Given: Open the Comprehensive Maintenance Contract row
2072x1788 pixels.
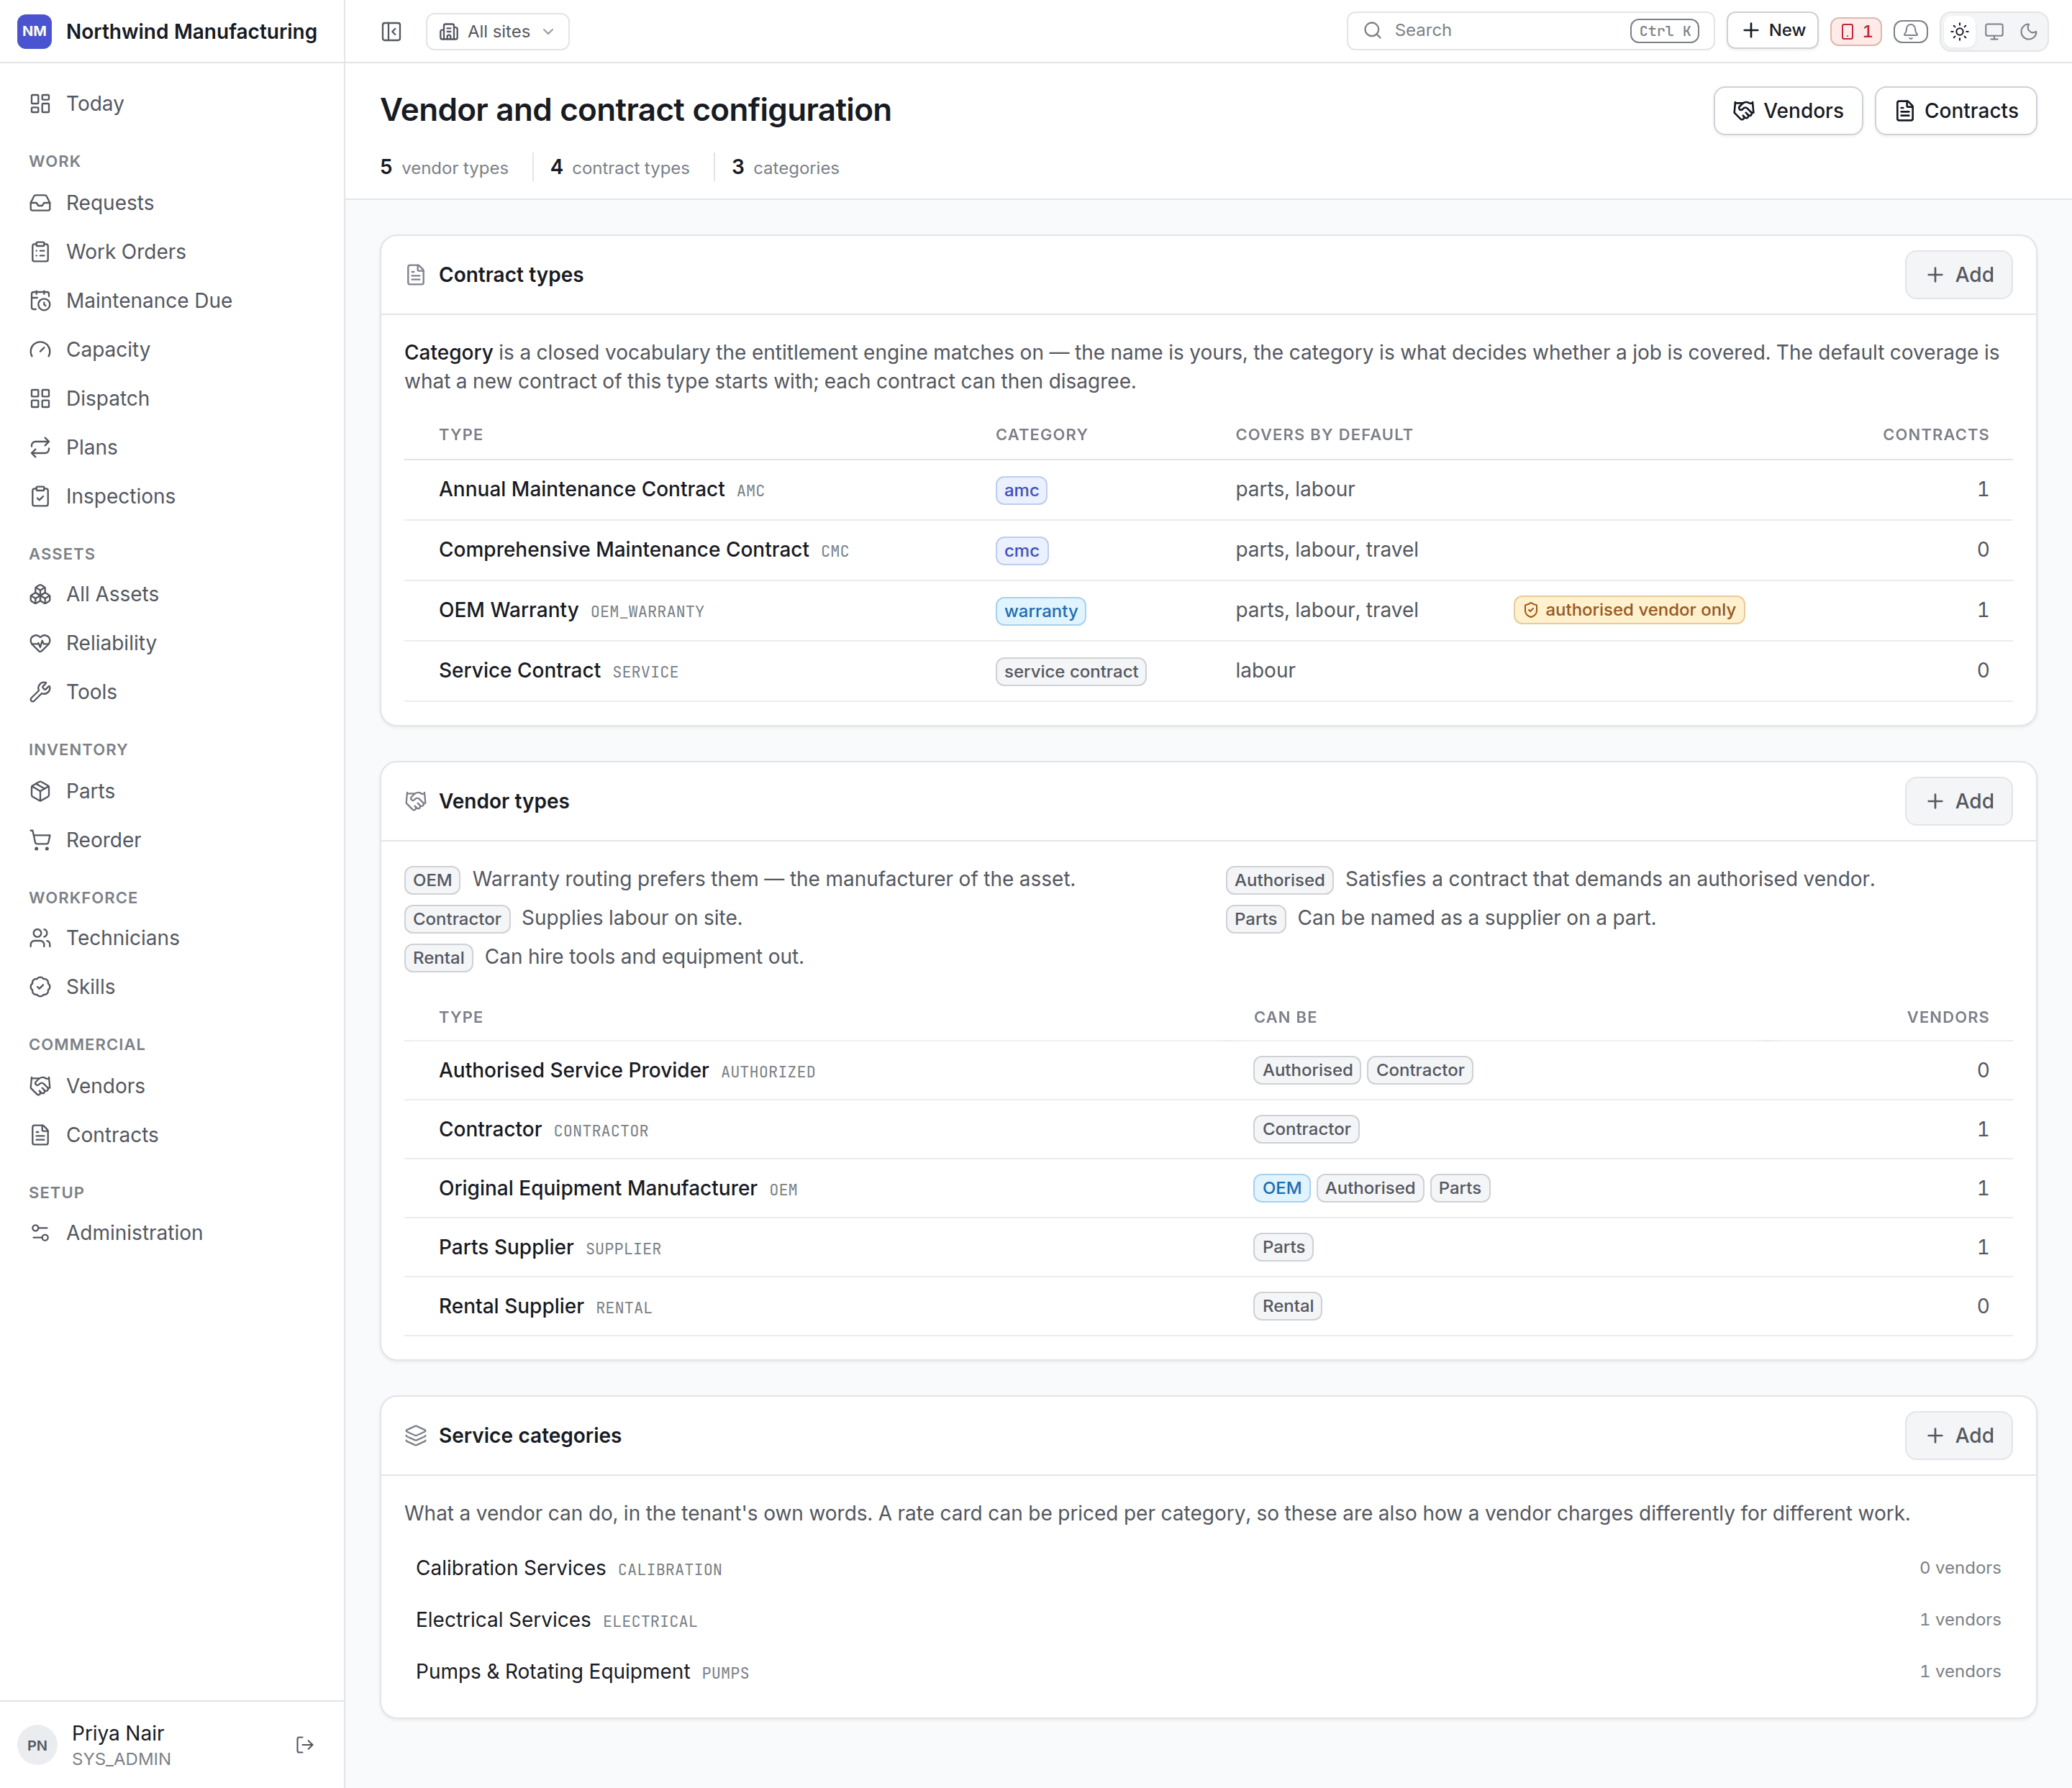Looking at the screenshot, I should (1208, 549).
